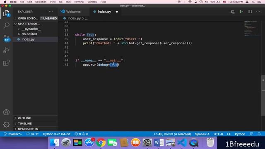The image size is (265, 149).
Task: Open the notifications bell in status bar
Action: pyautogui.click(x=259, y=134)
